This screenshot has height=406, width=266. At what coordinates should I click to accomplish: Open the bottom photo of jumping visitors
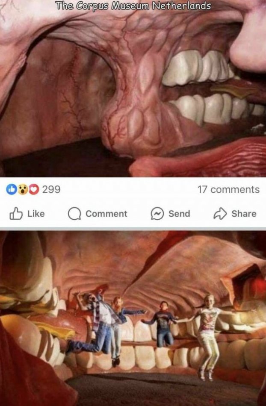133,318
